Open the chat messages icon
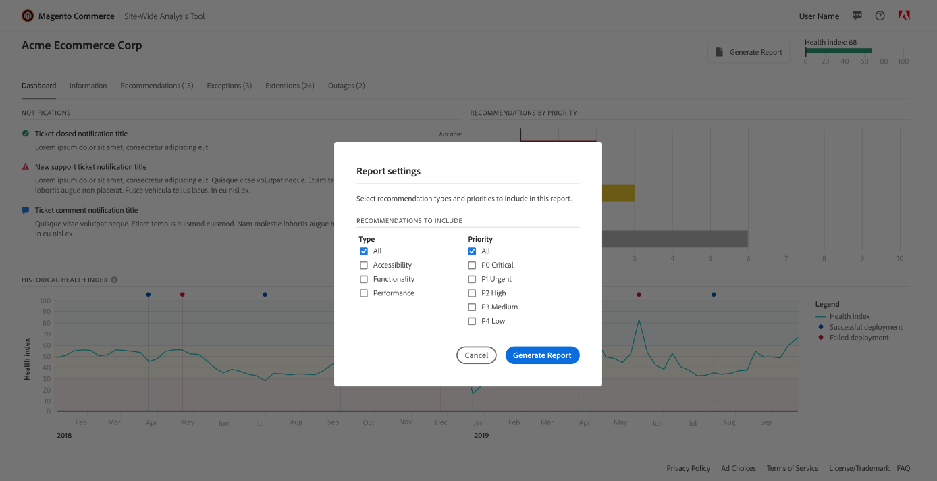The width and height of the screenshot is (937, 481). pyautogui.click(x=857, y=16)
